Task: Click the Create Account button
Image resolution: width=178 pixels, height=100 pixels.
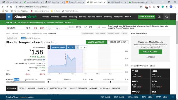Action: 150,52
